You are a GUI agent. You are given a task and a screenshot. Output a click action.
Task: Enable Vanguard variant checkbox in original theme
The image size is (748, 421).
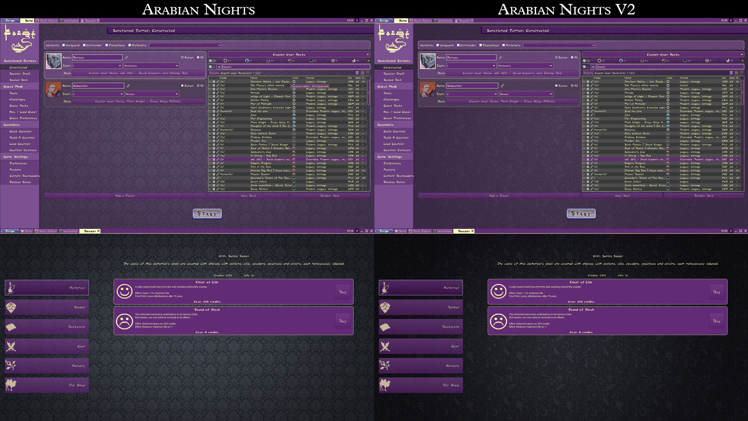point(64,45)
